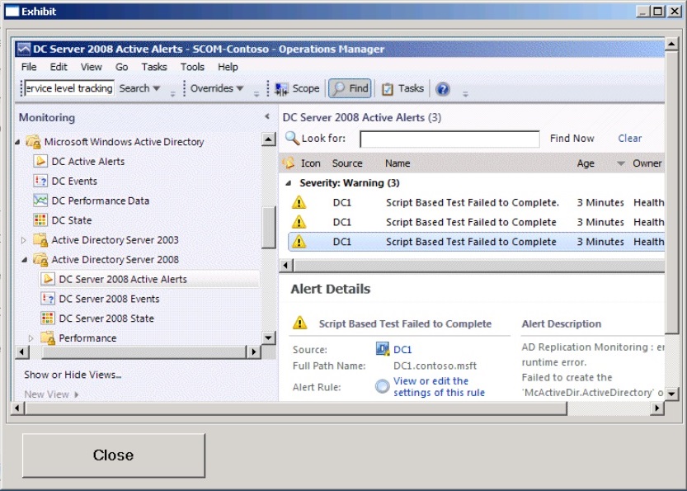
Task: Click the service level tracking search box
Action: 69,88
